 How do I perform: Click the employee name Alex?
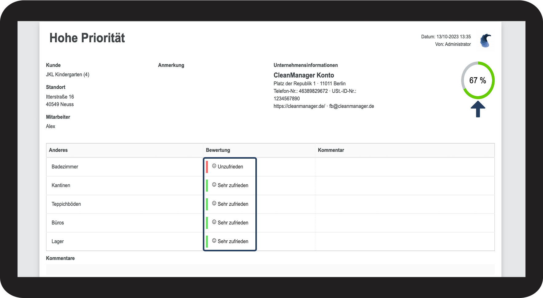pos(51,126)
